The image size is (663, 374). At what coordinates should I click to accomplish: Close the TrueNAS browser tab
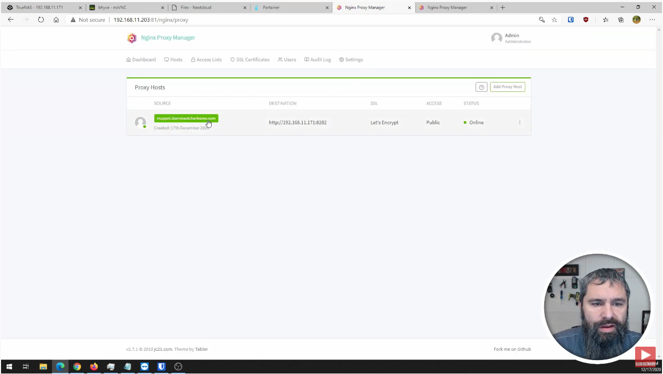click(80, 8)
